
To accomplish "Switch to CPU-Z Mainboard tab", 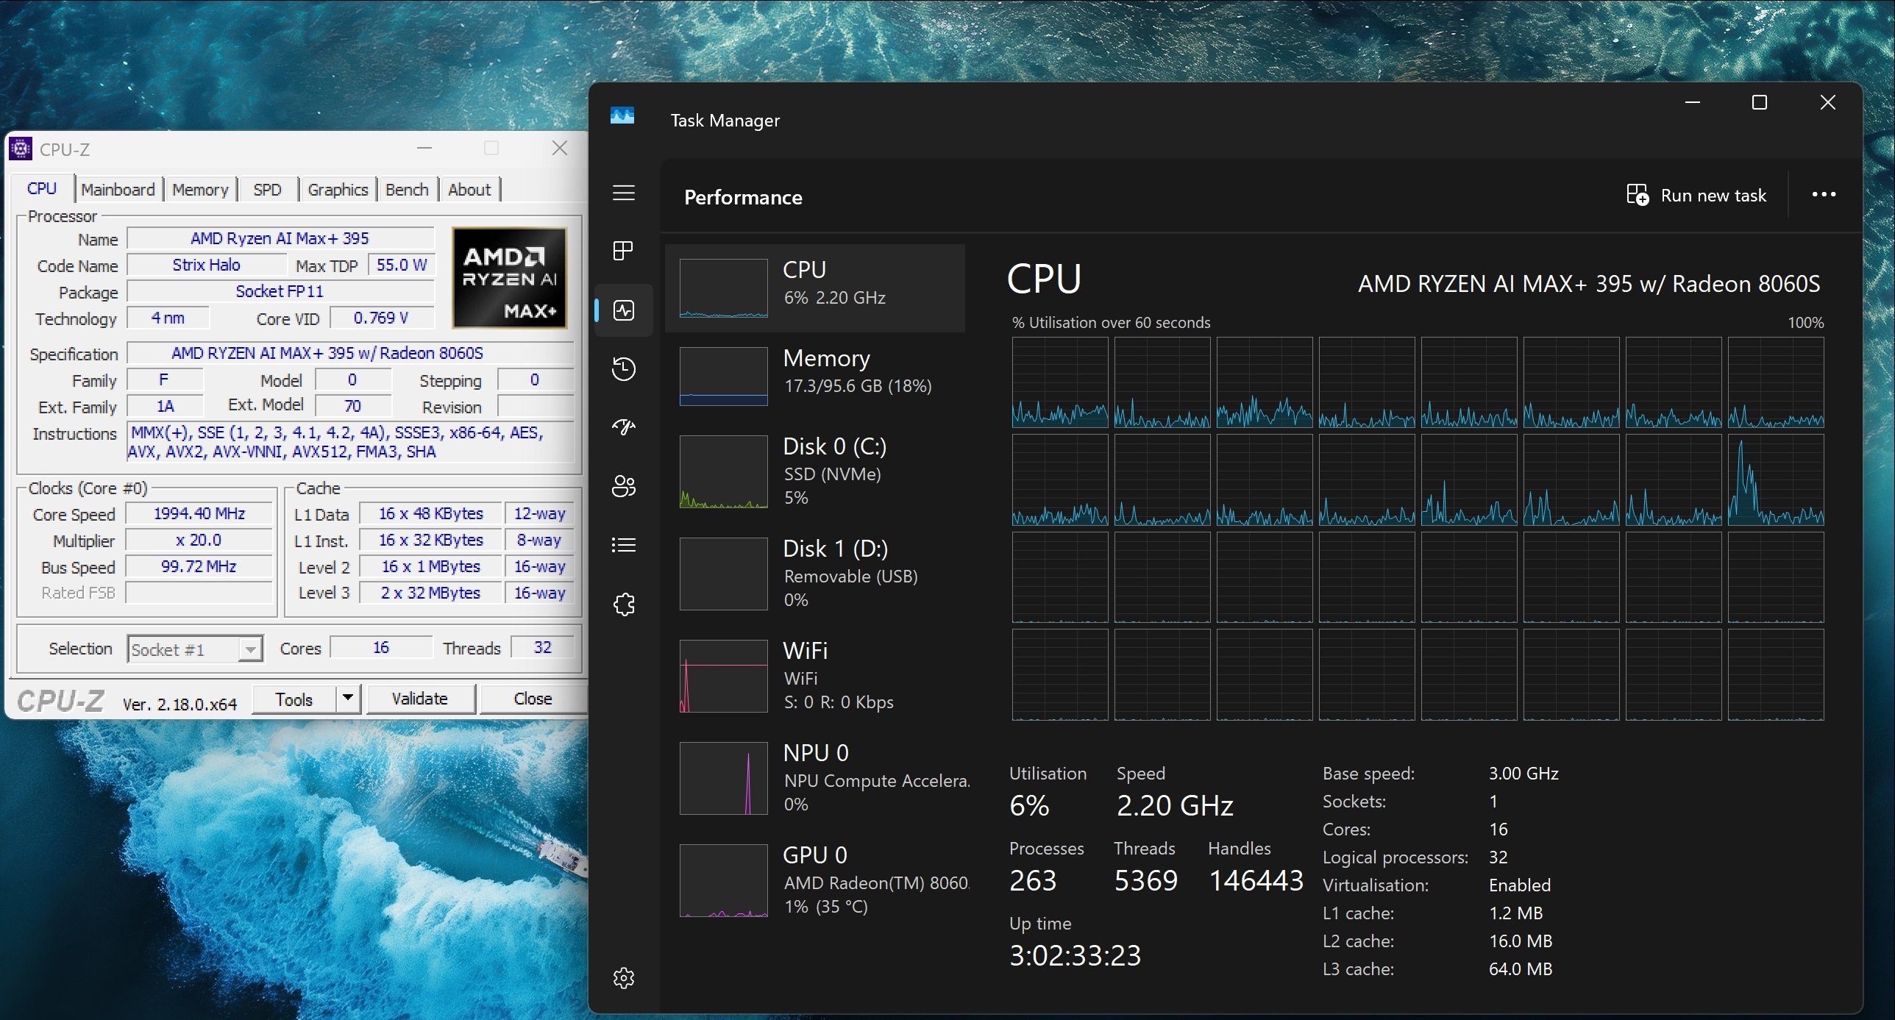I will (x=118, y=190).
